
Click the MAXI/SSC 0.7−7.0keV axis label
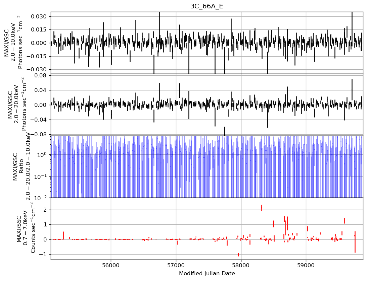[26, 228]
